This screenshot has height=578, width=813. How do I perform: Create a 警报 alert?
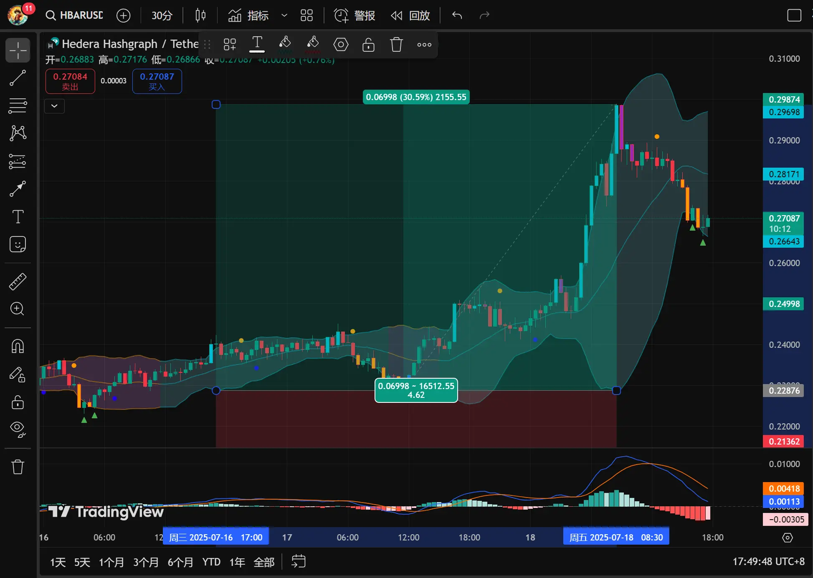pyautogui.click(x=355, y=15)
